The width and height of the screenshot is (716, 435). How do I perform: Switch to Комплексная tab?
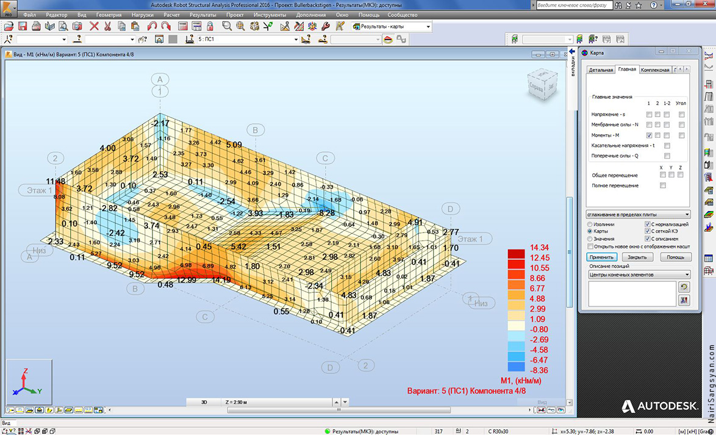point(654,70)
